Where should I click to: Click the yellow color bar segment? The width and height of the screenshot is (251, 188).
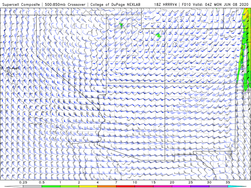point(88,186)
